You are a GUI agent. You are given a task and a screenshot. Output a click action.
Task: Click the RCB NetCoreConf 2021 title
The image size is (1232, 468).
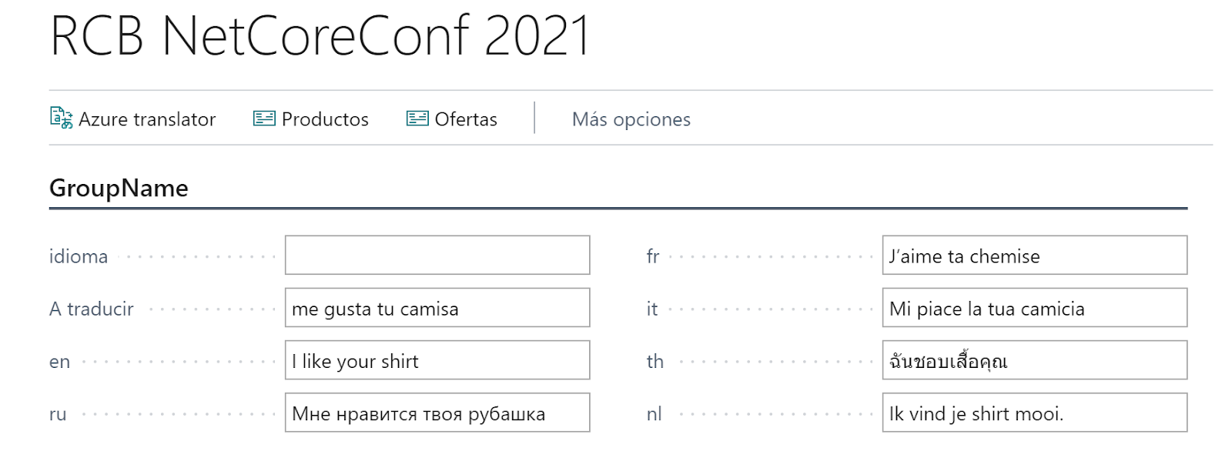click(x=320, y=35)
